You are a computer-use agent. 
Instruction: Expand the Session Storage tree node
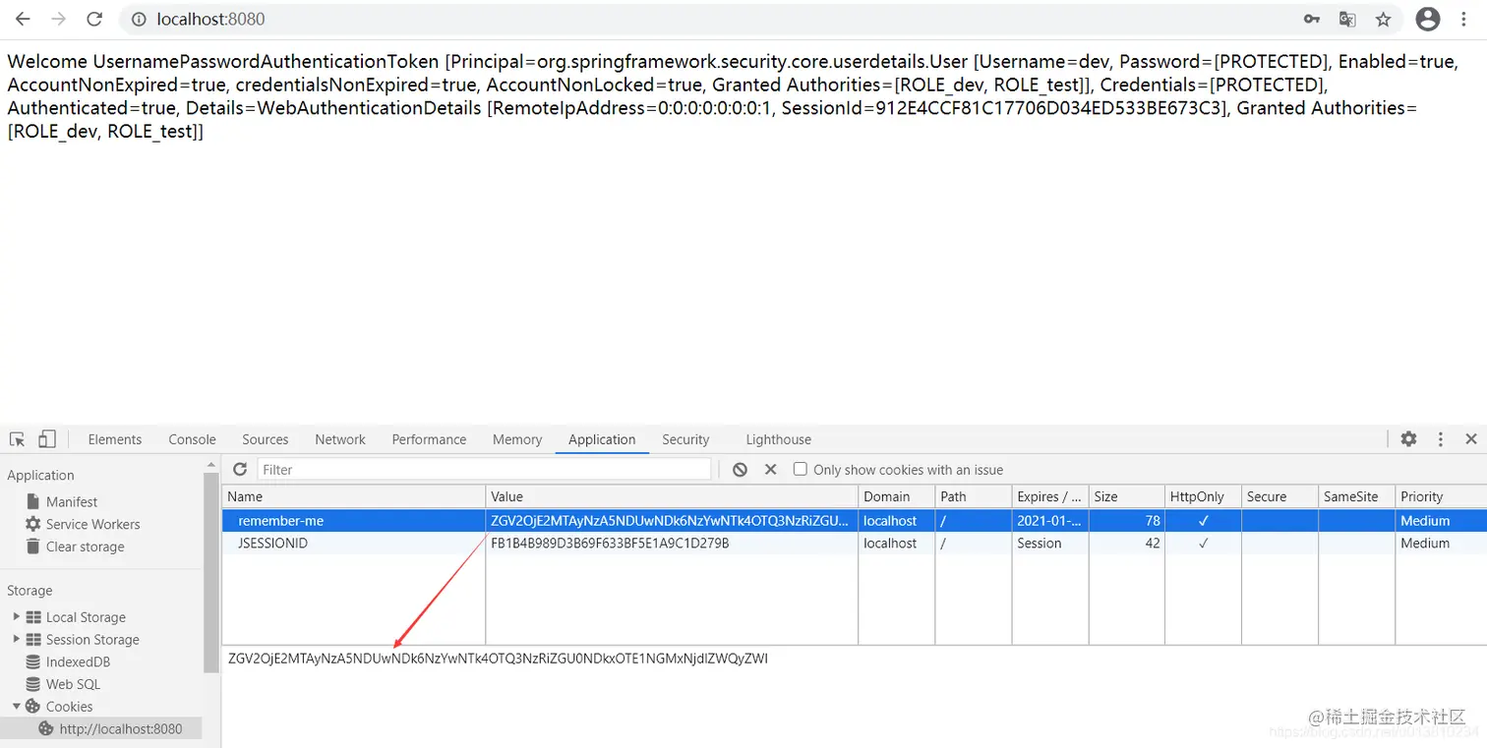[x=16, y=639]
